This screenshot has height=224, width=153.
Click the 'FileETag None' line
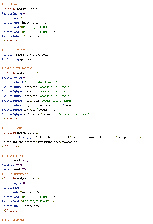tap(12, 165)
